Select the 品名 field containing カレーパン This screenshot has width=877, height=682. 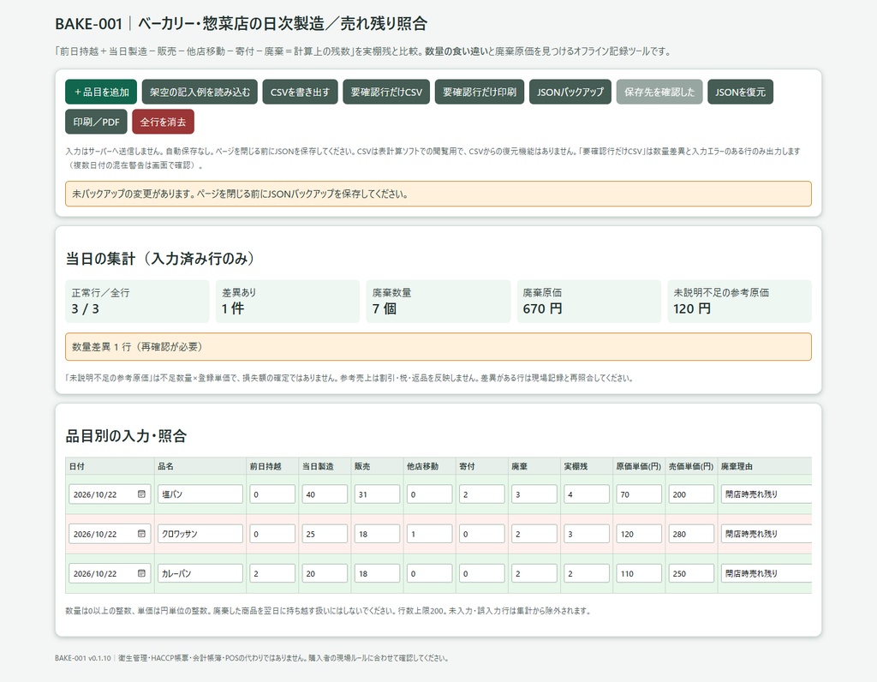(x=200, y=573)
